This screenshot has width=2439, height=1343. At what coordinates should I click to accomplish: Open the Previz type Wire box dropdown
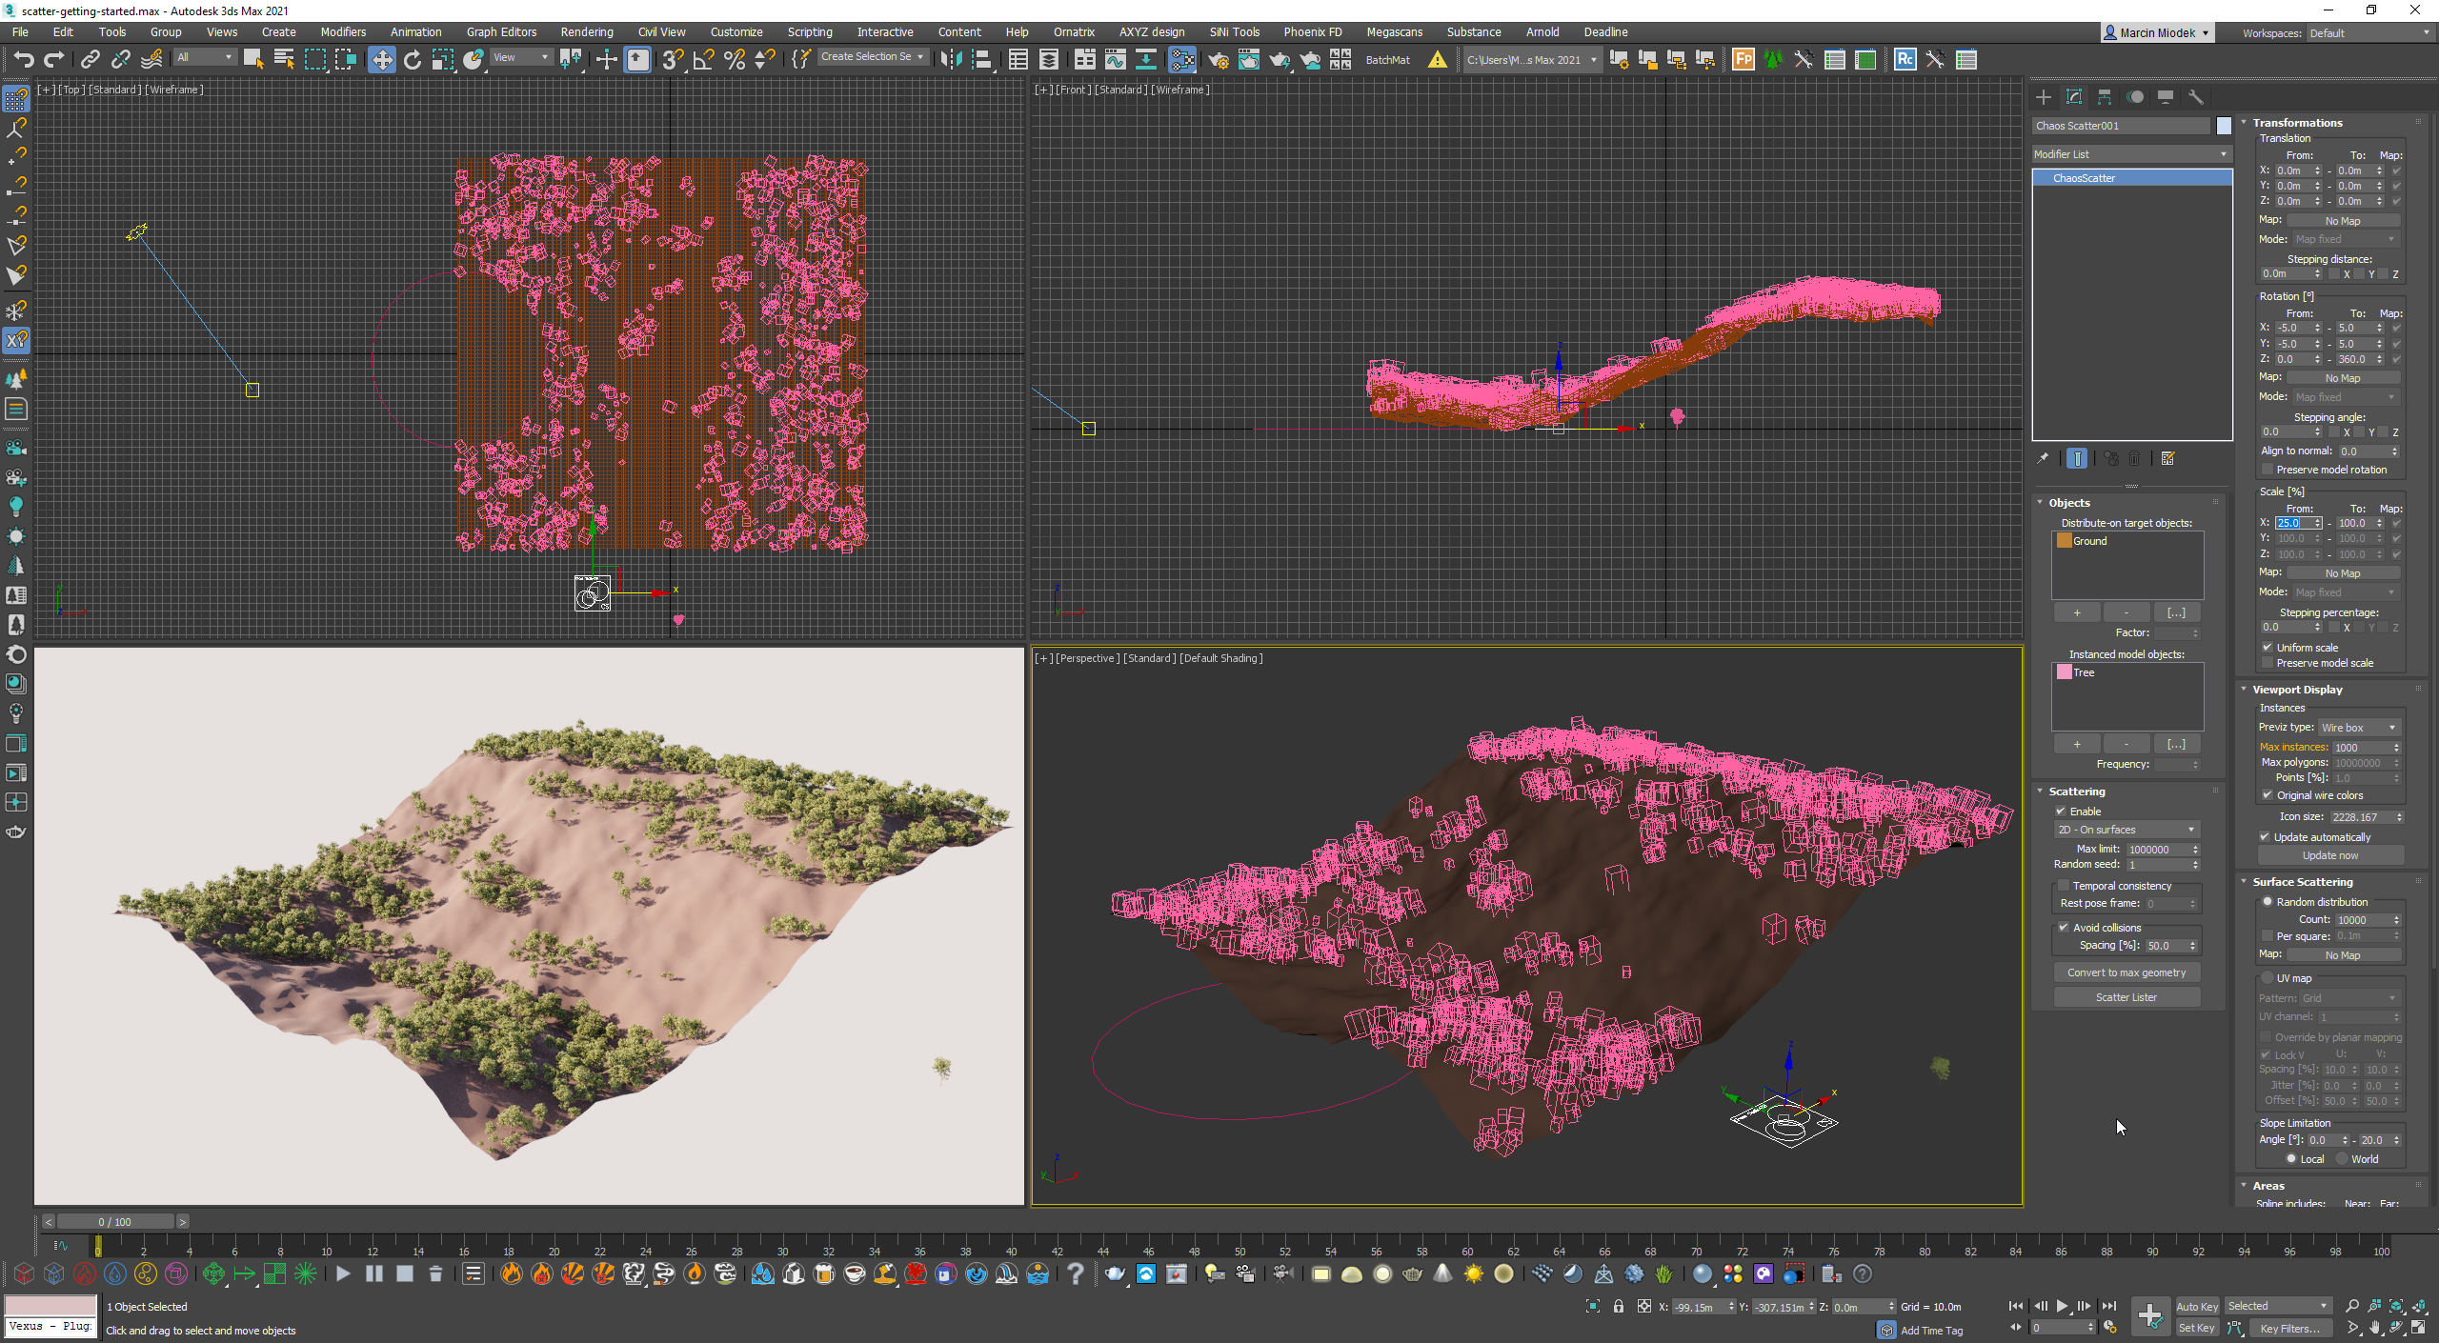click(2358, 728)
